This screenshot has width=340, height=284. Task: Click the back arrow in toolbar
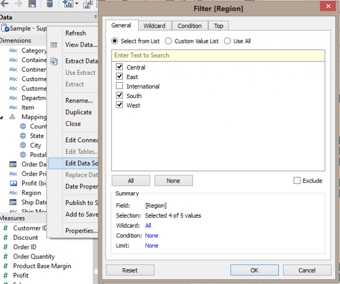(x=4, y=4)
